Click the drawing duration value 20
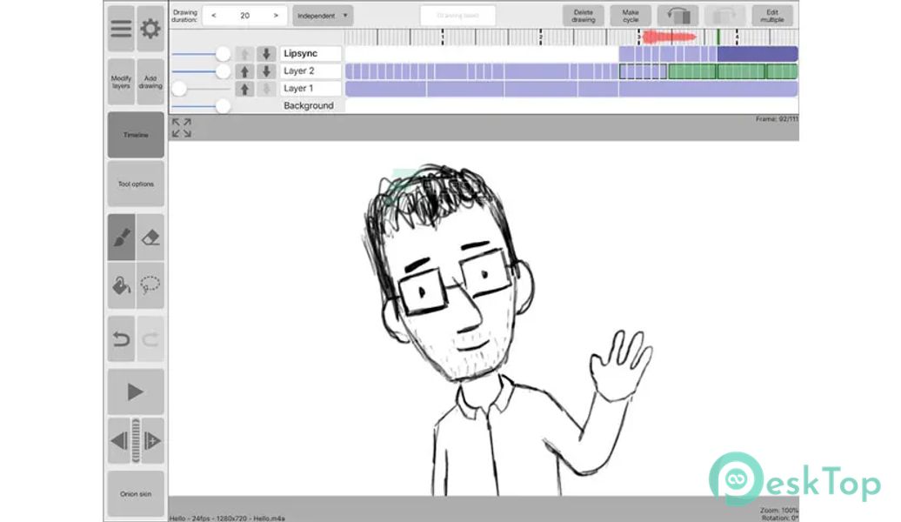 click(244, 16)
